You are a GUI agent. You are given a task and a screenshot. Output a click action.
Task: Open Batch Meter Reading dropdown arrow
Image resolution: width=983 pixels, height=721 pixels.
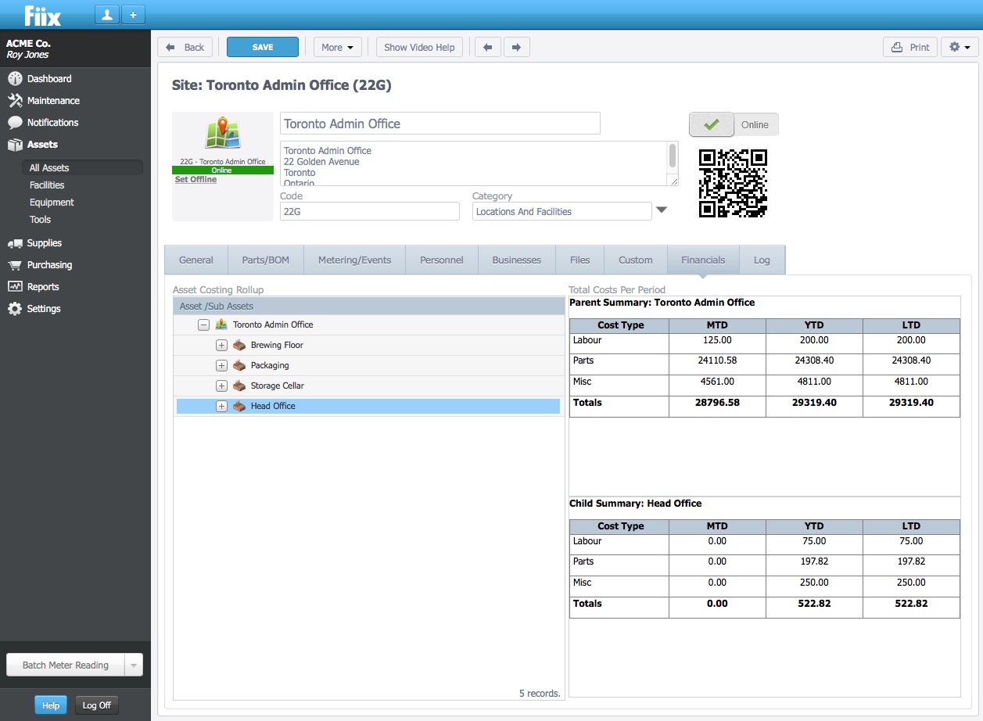[133, 665]
